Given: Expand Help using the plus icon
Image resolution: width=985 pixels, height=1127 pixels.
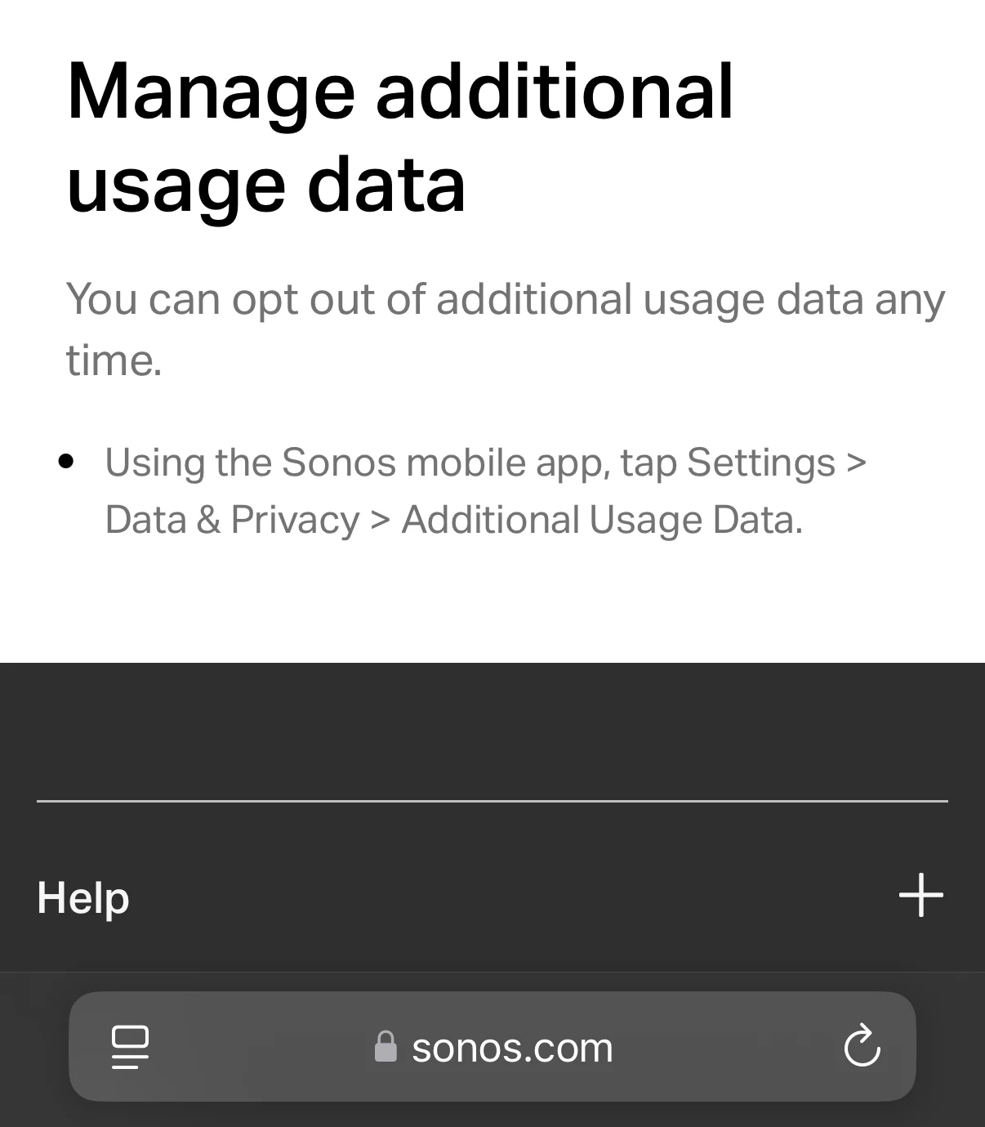Looking at the screenshot, I should [x=921, y=895].
